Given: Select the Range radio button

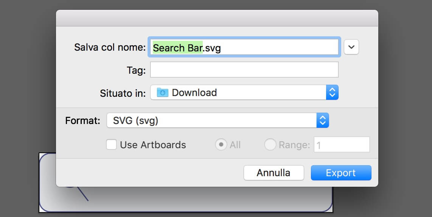Looking at the screenshot, I should pos(270,144).
